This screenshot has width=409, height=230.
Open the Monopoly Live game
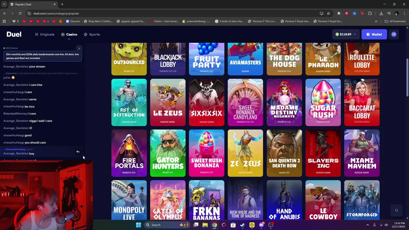point(129,200)
